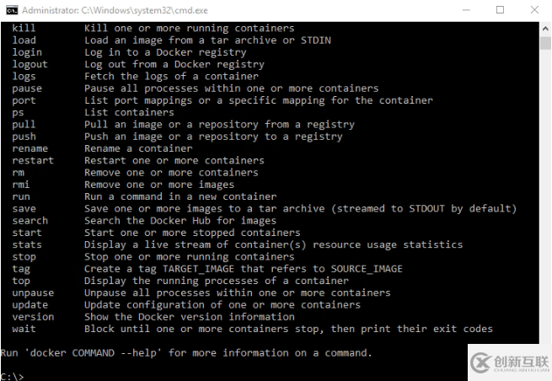Click 'Show the Docker version information'
The image size is (552, 381).
pyautogui.click(x=190, y=317)
